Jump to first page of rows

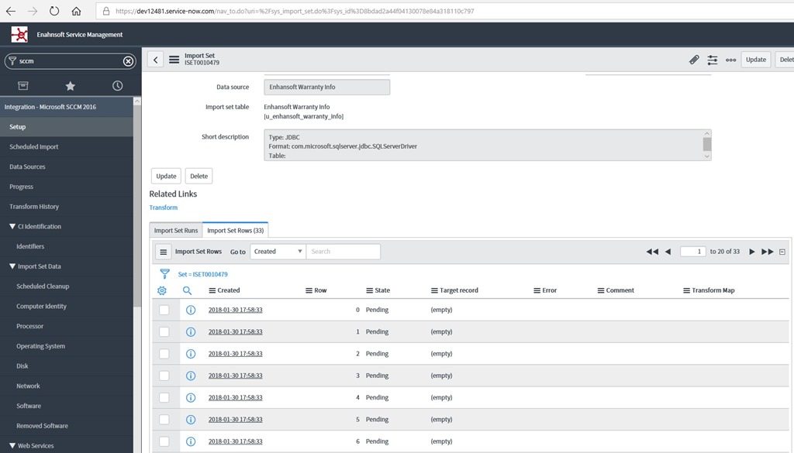coord(652,252)
